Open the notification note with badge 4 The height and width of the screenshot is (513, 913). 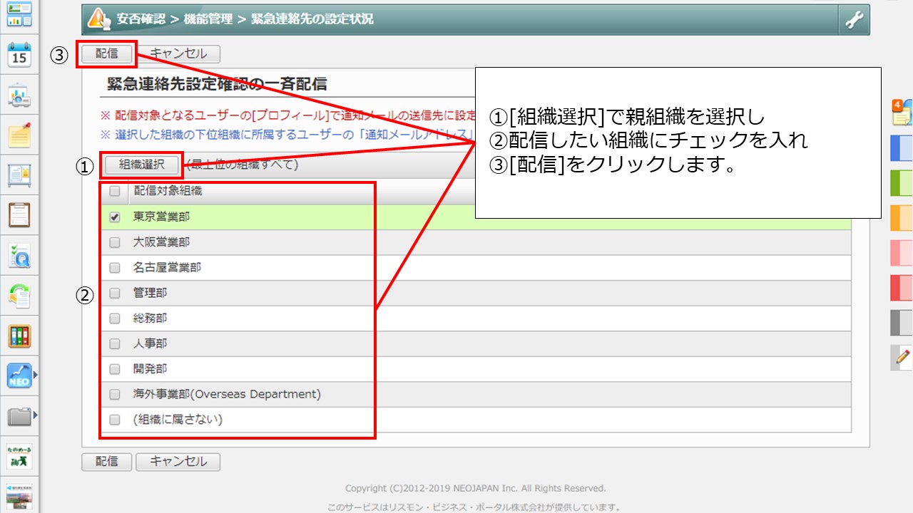[x=901, y=113]
